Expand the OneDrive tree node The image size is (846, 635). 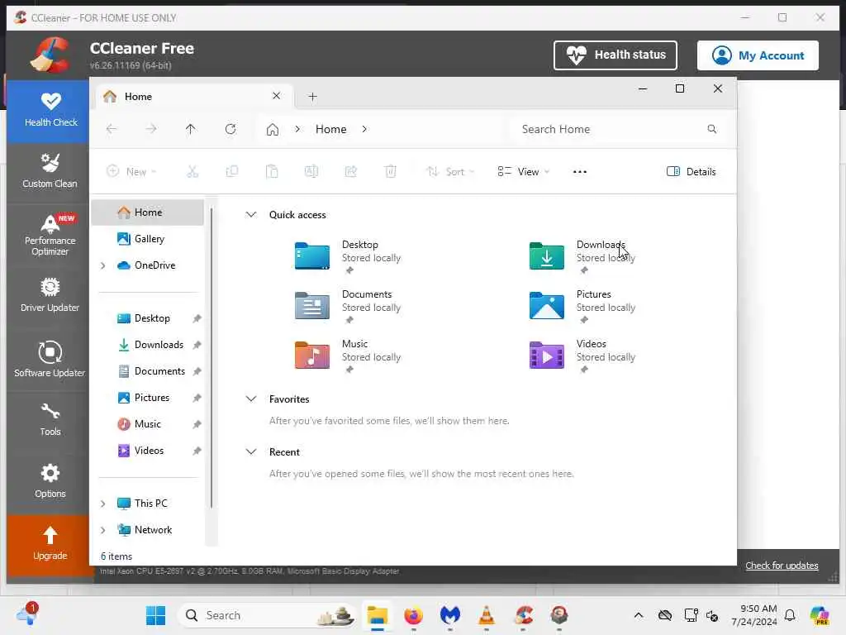(x=103, y=265)
